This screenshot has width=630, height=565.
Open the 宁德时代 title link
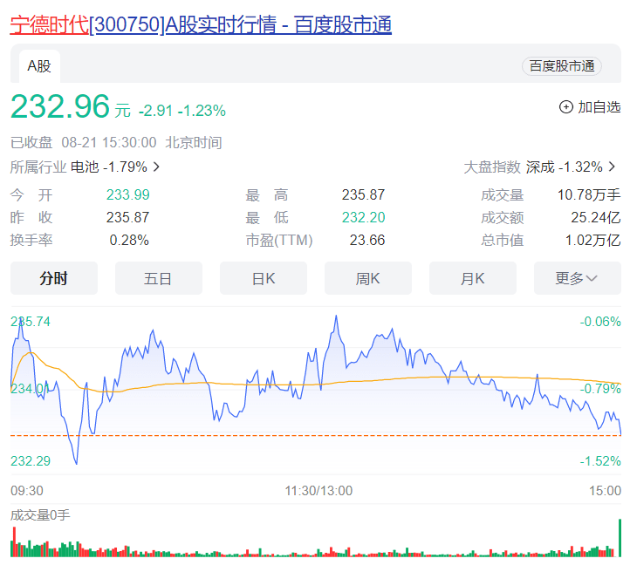(49, 25)
